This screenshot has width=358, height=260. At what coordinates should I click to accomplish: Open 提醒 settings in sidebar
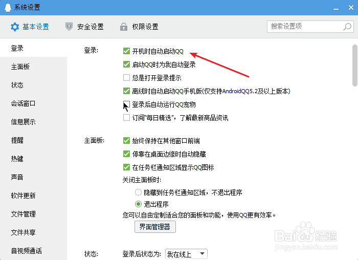coord(33,140)
